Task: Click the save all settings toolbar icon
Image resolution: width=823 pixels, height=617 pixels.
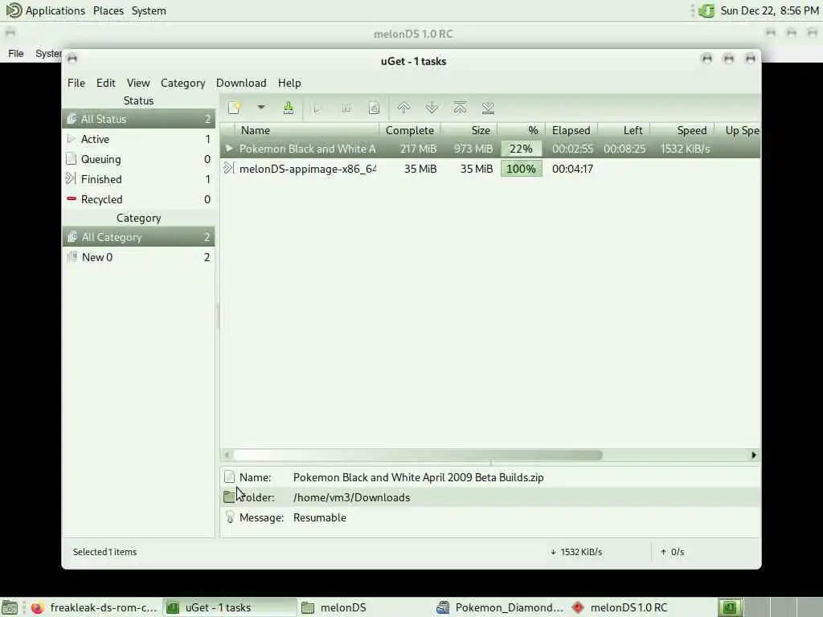Action: click(289, 108)
